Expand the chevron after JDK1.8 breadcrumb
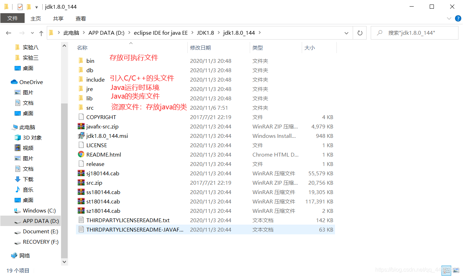463x276 pixels. tap(218, 33)
